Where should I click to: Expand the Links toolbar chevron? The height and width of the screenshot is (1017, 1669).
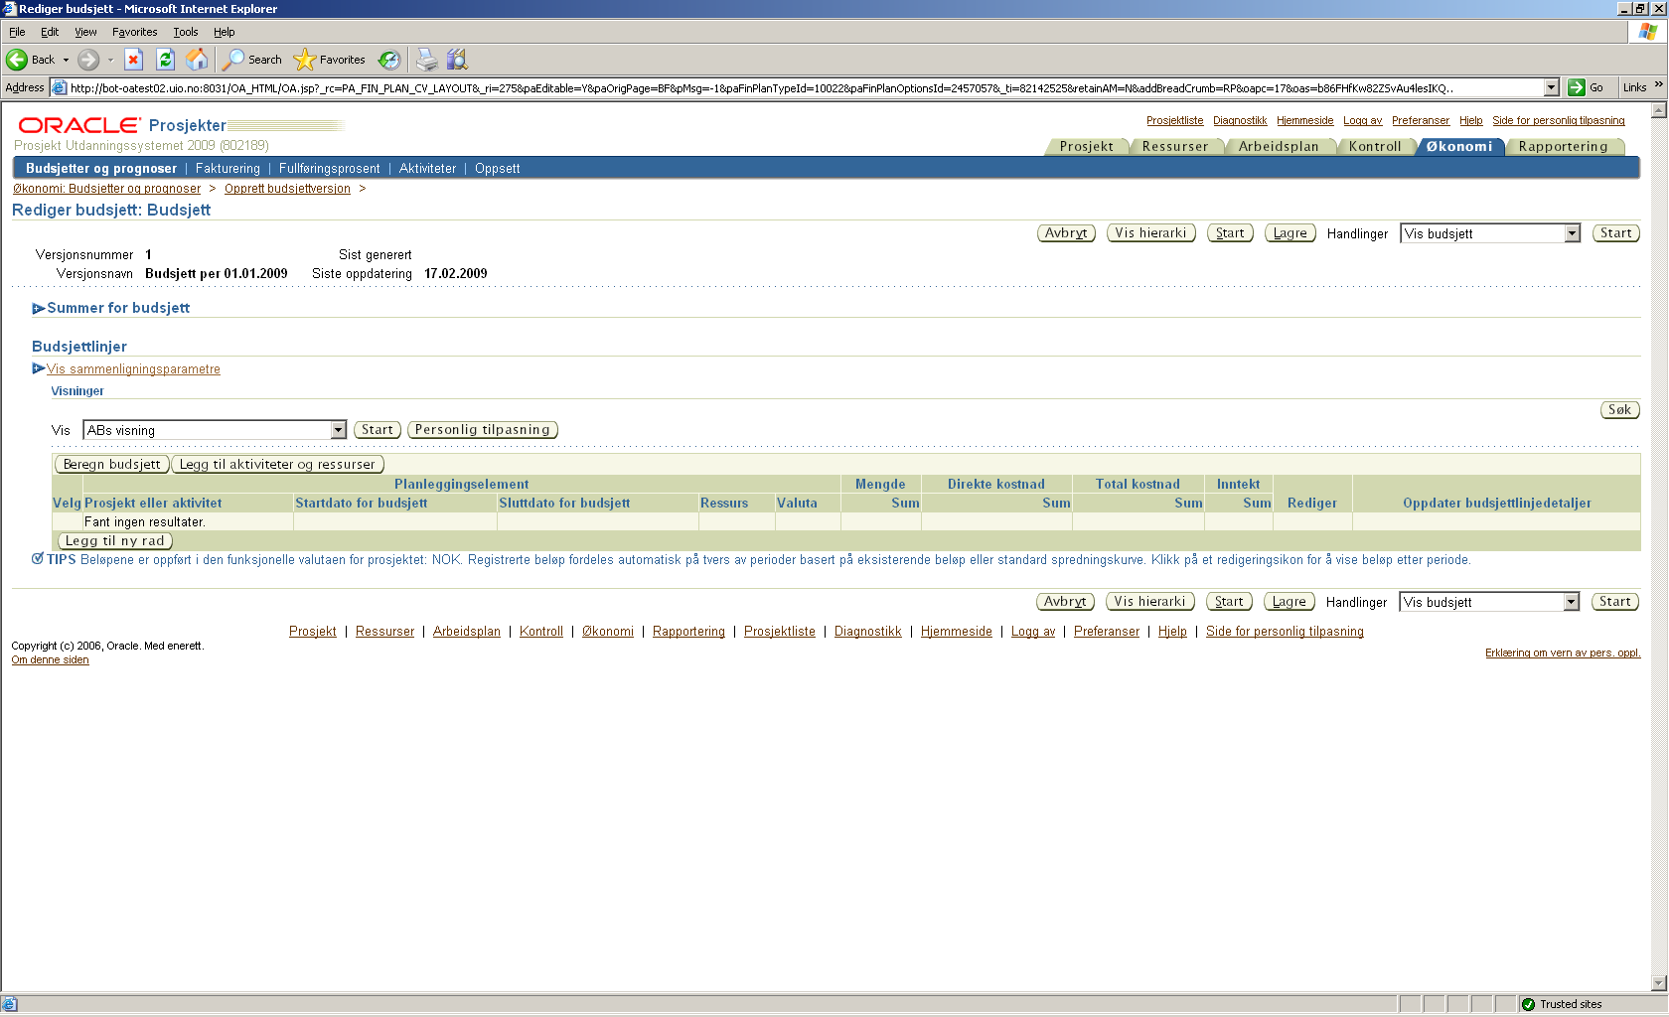tap(1658, 85)
